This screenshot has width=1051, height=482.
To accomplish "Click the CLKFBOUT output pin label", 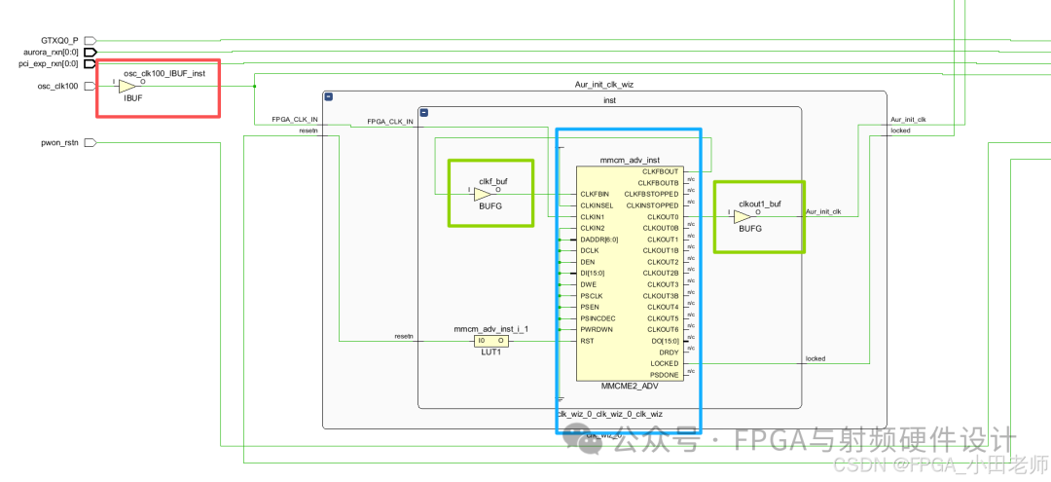I will pyautogui.click(x=660, y=171).
